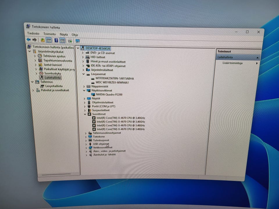Click the Suojauslaitteet security icon
Viewport: 279px width, 209px height.
pyautogui.click(x=89, y=110)
